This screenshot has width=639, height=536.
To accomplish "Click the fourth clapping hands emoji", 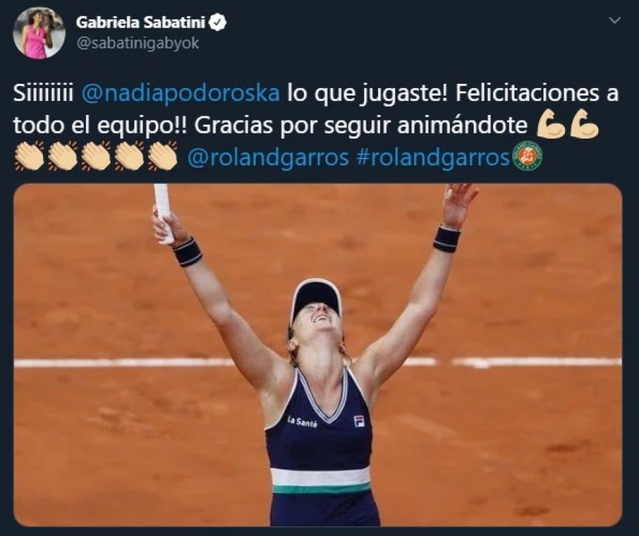I will (x=129, y=156).
